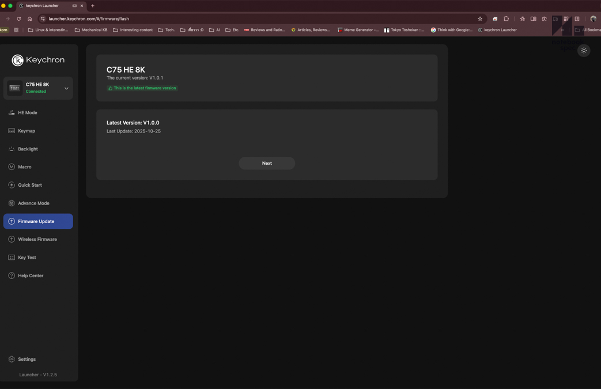The image size is (601, 389).
Task: Open the keychron Launcher bookmark link
Action: tap(497, 30)
